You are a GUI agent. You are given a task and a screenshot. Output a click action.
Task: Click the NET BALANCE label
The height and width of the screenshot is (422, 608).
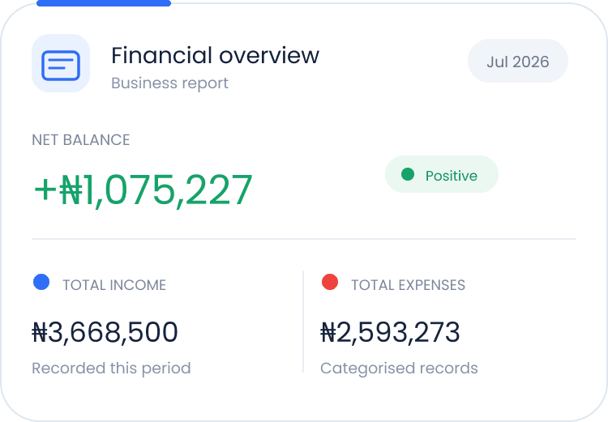[80, 140]
